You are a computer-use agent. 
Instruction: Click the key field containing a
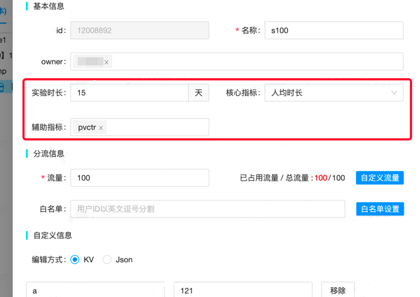click(95, 290)
